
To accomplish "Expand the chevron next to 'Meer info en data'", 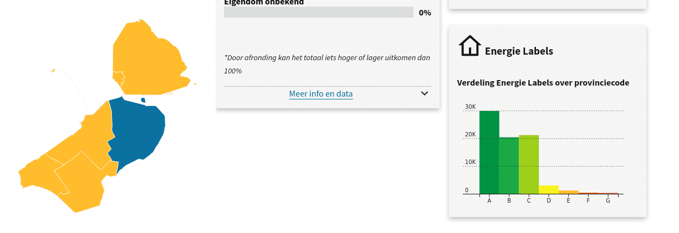I will pyautogui.click(x=425, y=93).
